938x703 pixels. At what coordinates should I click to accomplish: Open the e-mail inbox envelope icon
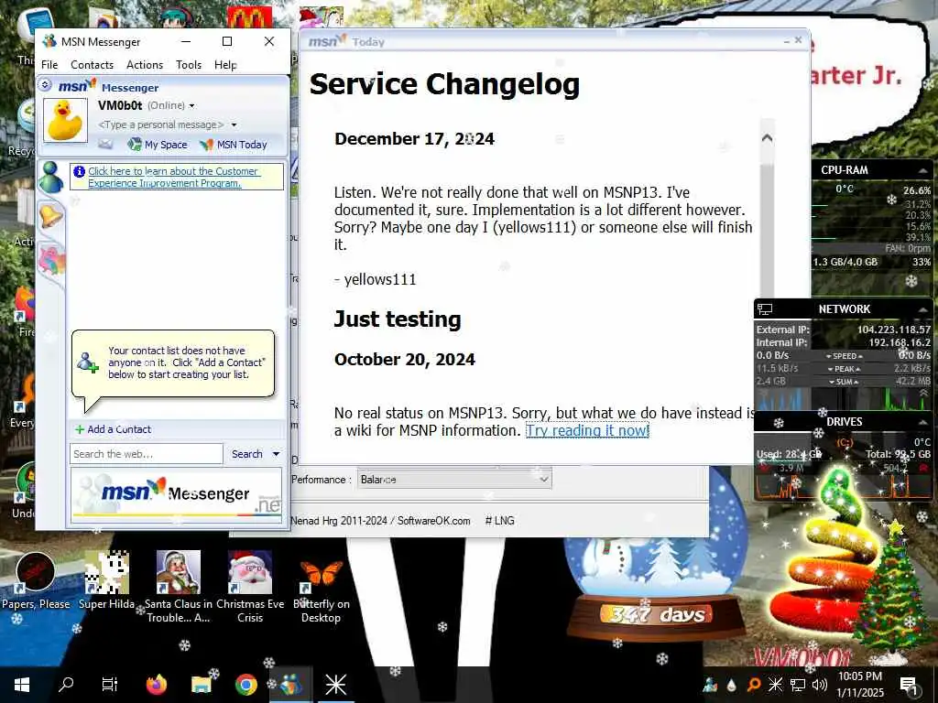pos(105,144)
